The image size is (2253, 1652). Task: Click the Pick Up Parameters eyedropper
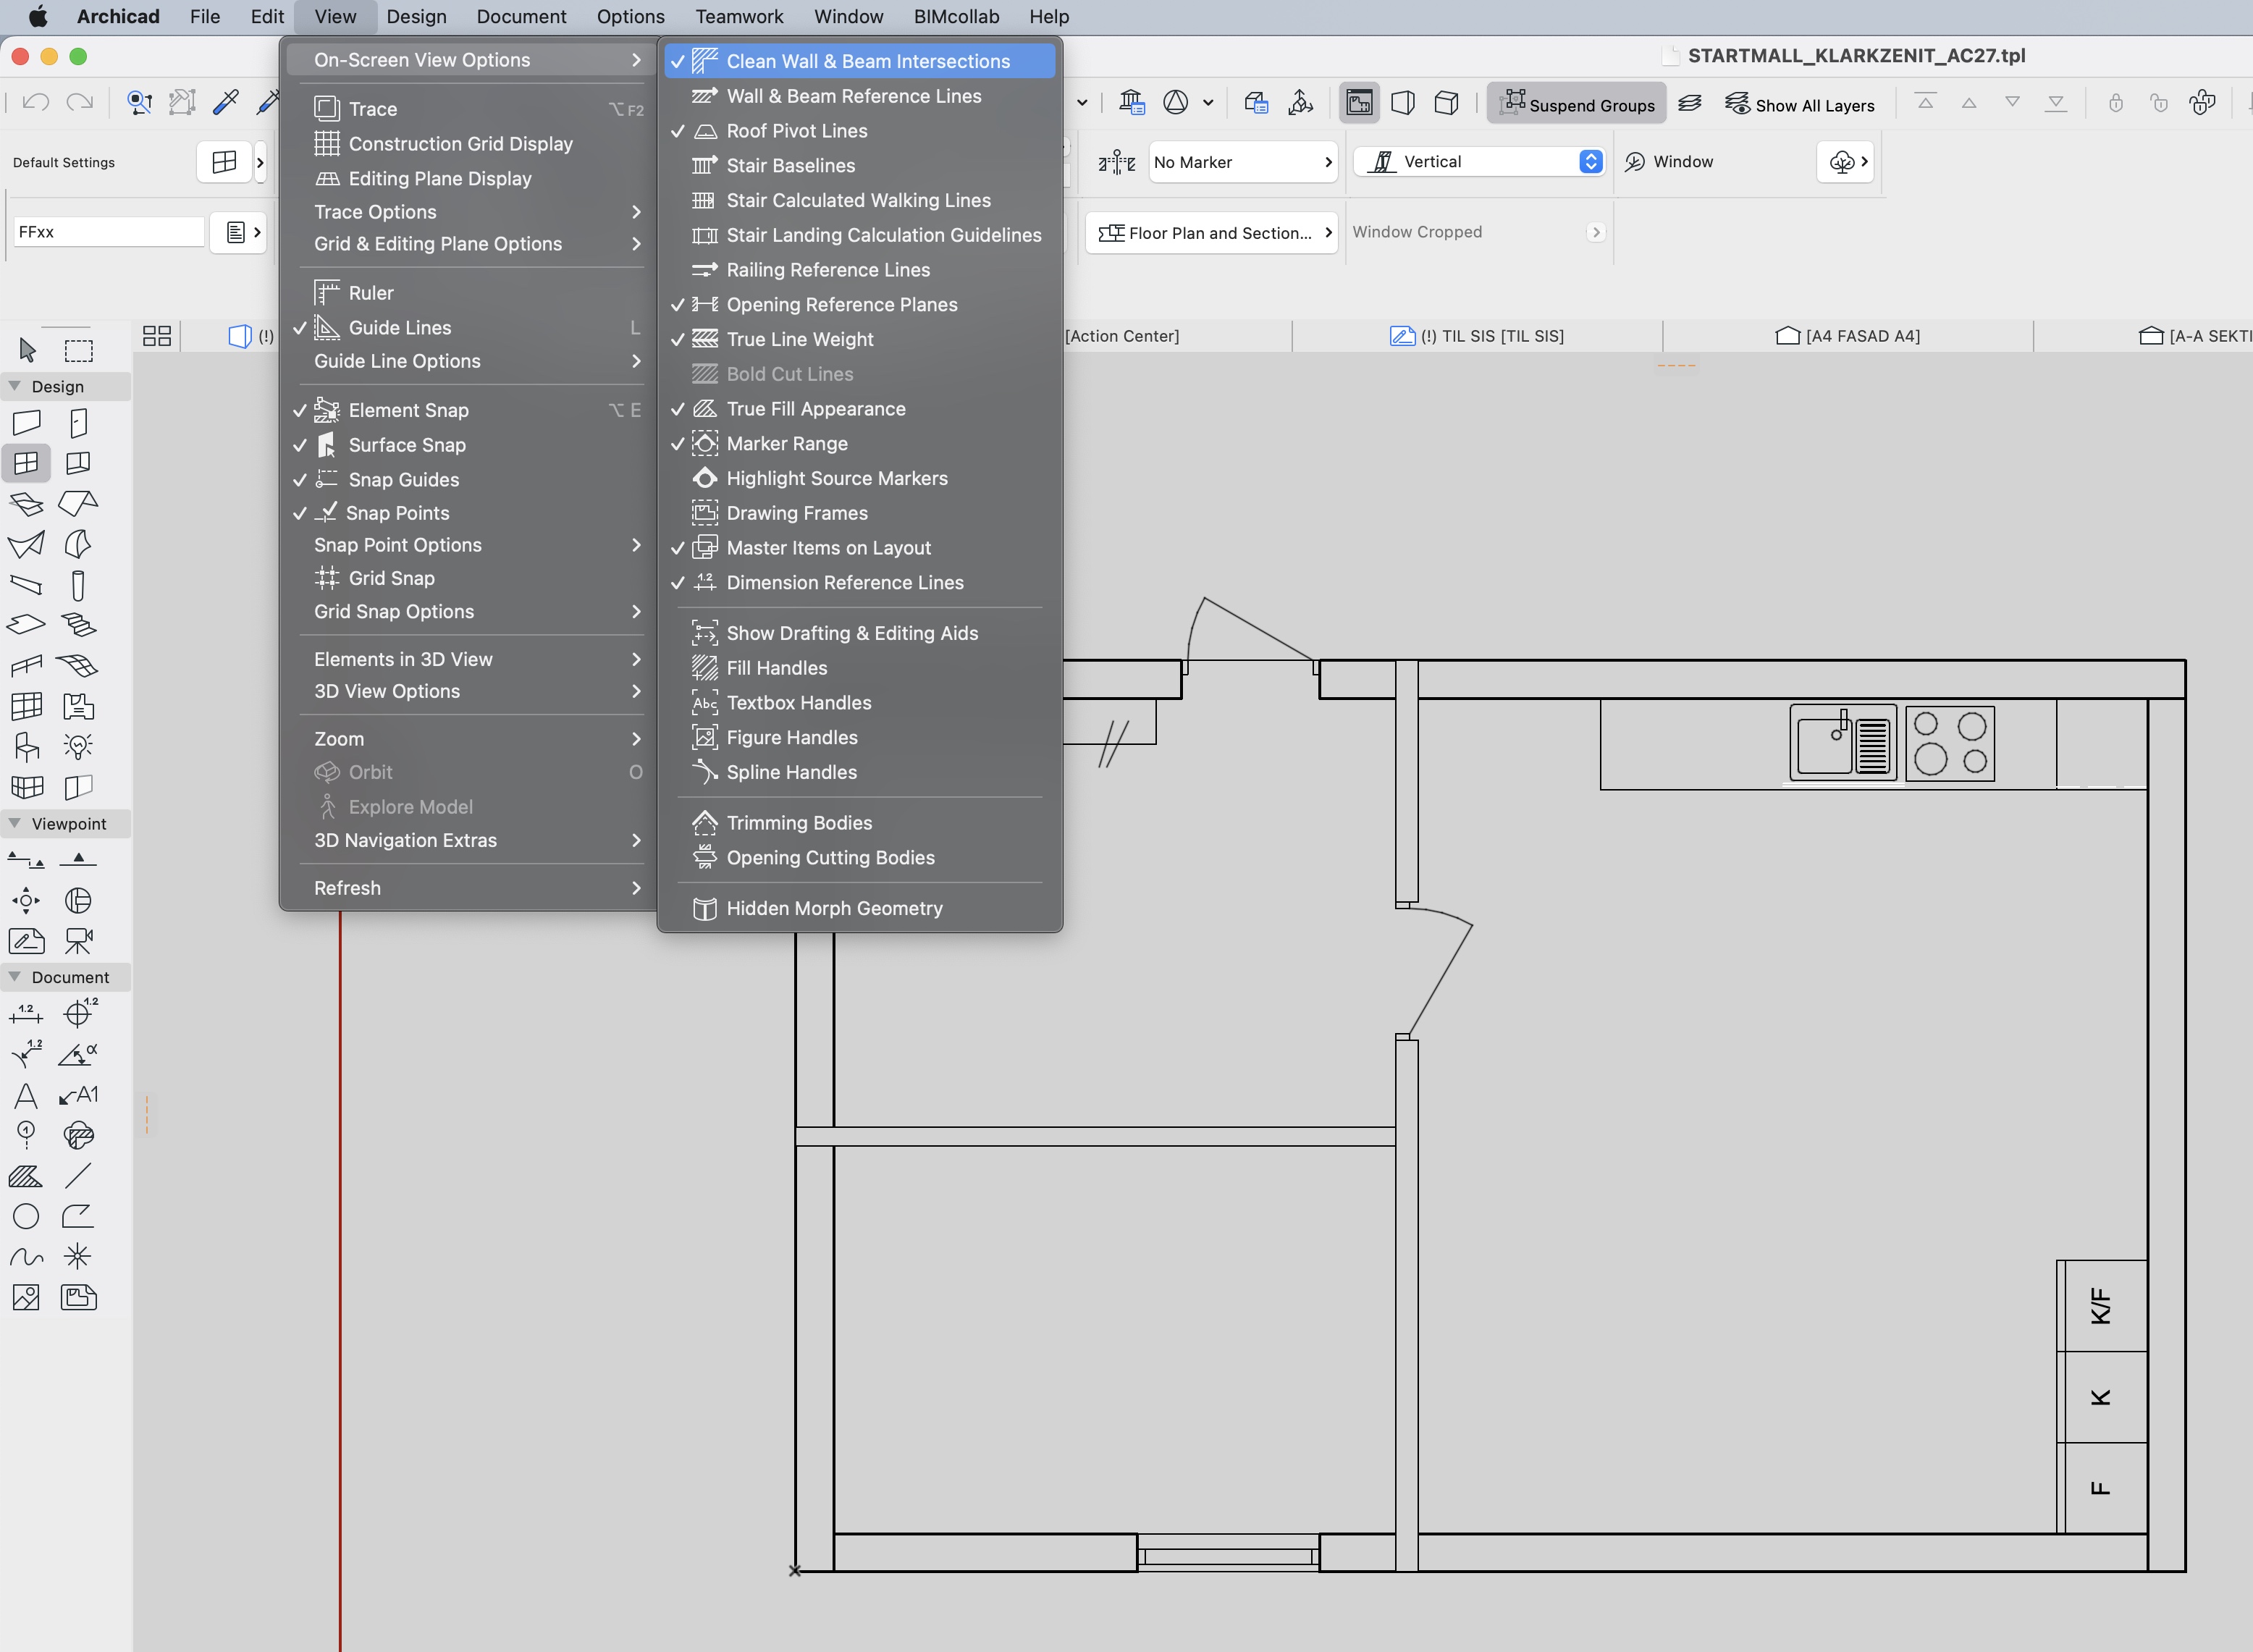pos(226,102)
